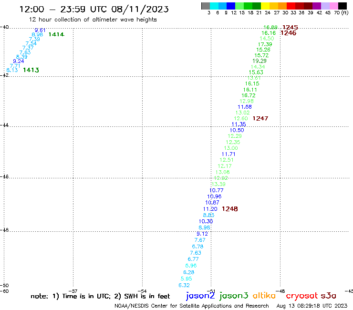353x310 pixels.
Task: Click the 10.77 reading
Action: 217,190
